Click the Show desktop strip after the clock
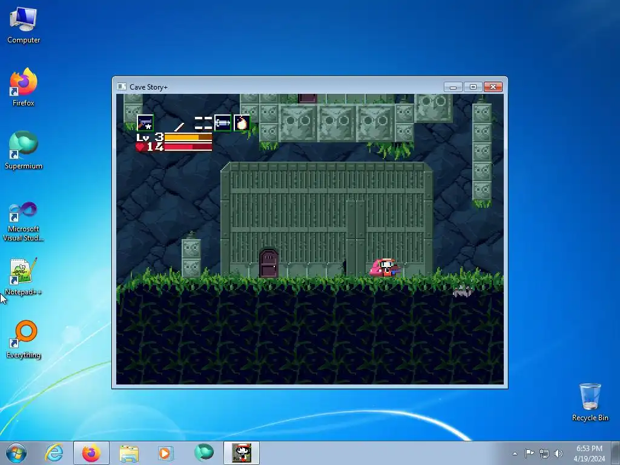 616,453
